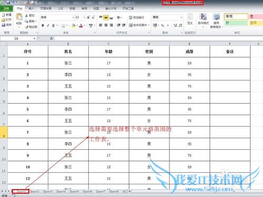Screen dimensions: 263x197
Task: Apply the pink 差 Bad cell style
Action: coord(256,16)
